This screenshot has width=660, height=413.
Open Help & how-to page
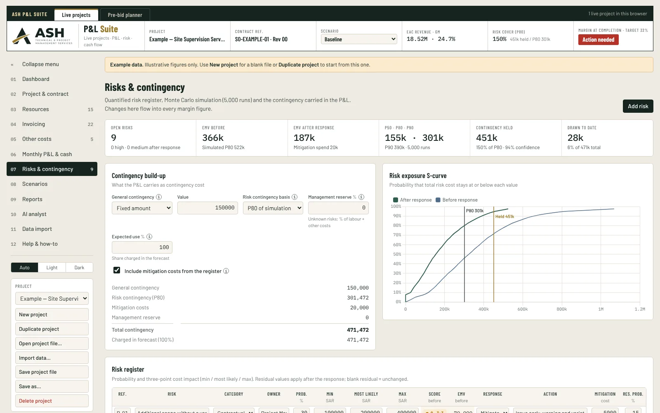pyautogui.click(x=52, y=244)
